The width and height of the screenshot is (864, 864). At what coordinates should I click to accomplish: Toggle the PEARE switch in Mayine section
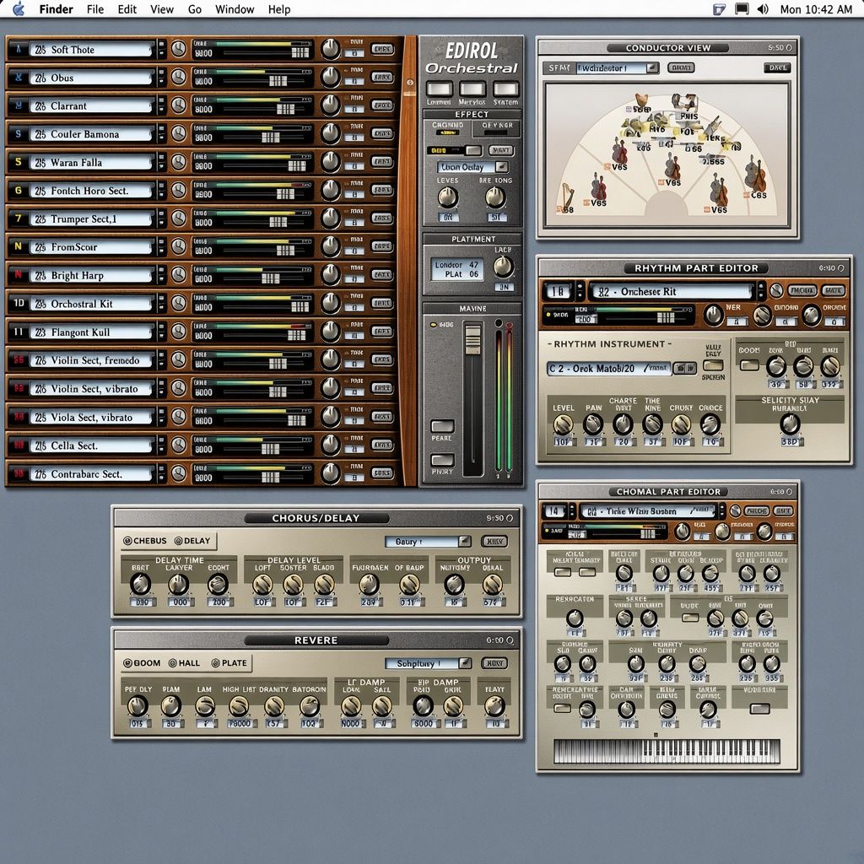click(442, 426)
